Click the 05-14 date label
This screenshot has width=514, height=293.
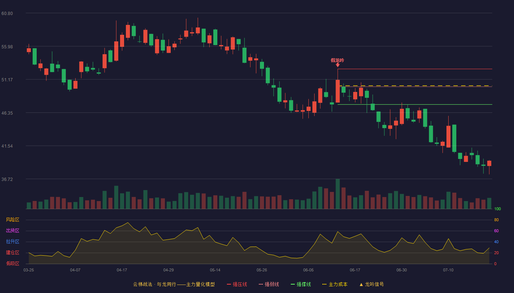pyautogui.click(x=215, y=270)
